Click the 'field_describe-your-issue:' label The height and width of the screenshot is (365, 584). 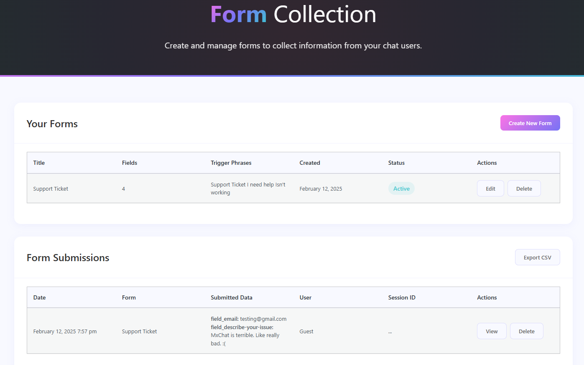coord(242,327)
